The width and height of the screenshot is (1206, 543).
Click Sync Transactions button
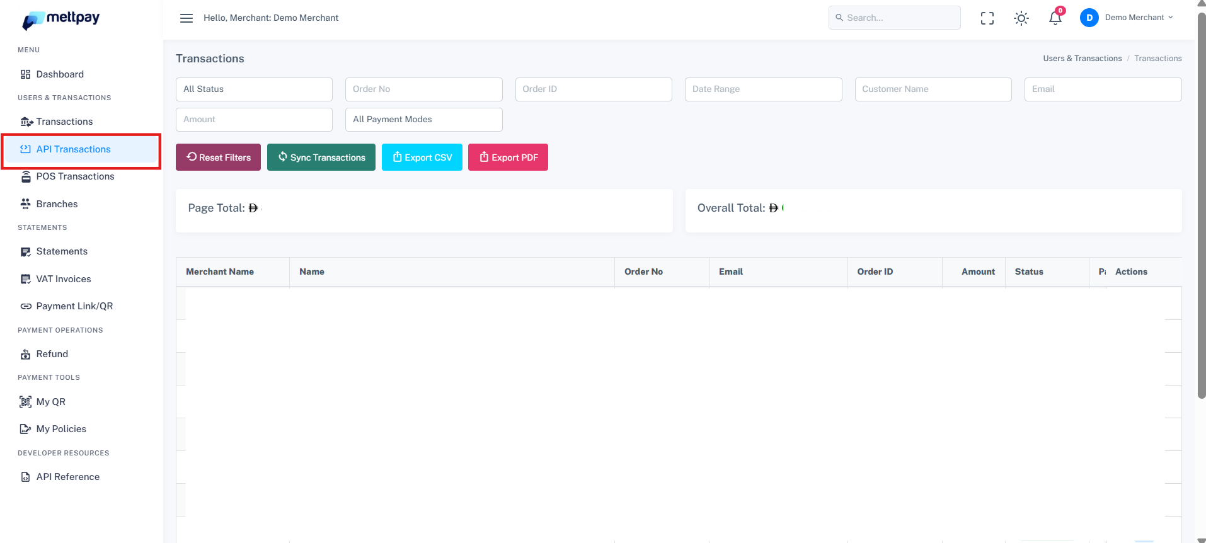pos(321,157)
